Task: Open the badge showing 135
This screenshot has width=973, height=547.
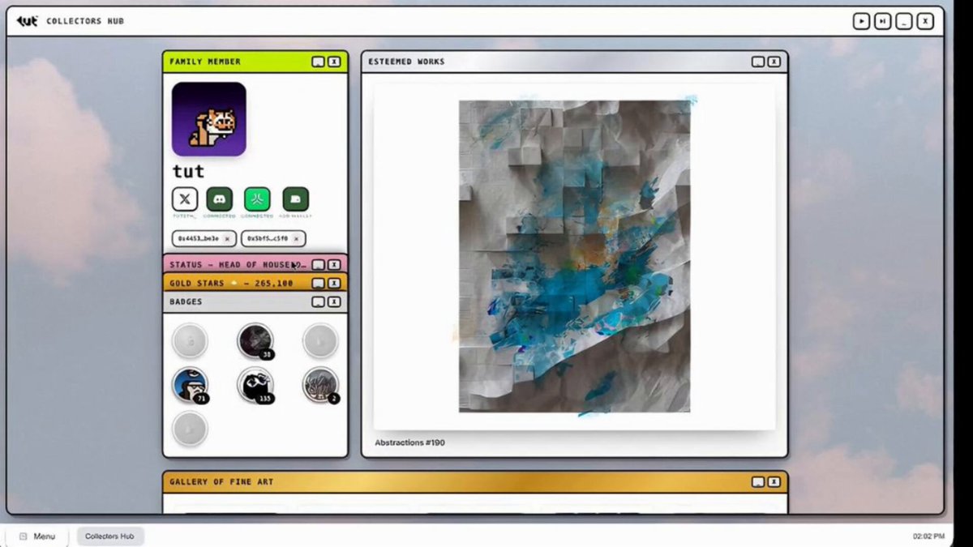Action: click(255, 385)
